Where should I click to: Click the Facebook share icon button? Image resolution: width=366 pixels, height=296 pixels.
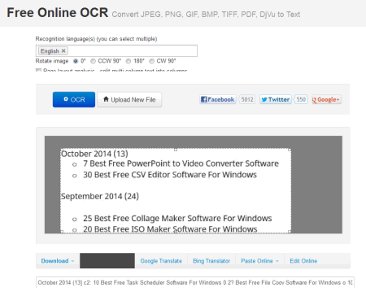(218, 99)
